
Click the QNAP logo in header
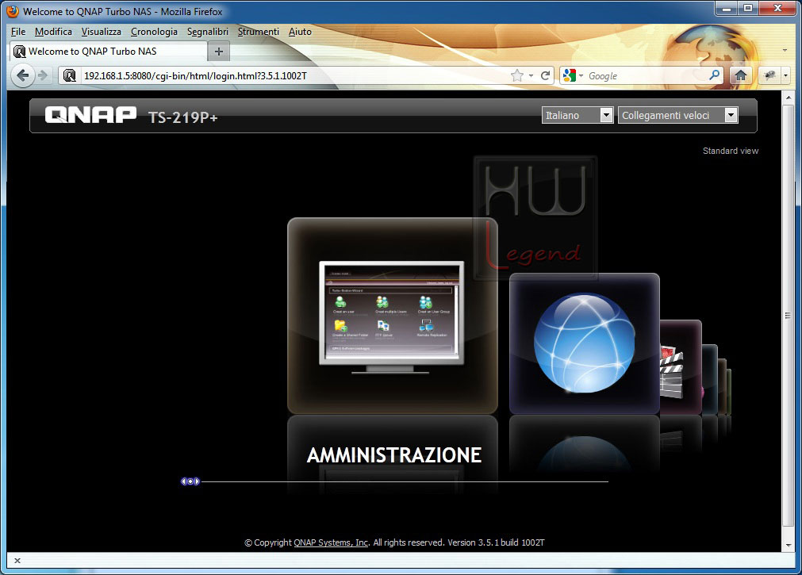point(90,115)
